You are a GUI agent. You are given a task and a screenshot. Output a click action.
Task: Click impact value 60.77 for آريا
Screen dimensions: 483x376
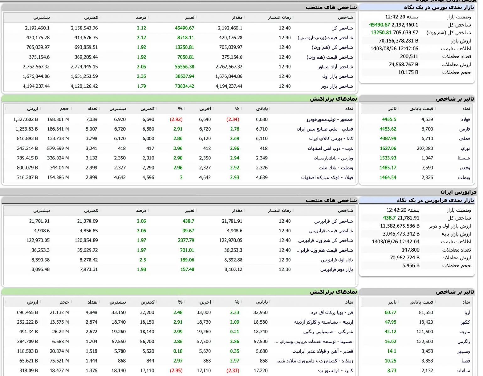pyautogui.click(x=391, y=312)
